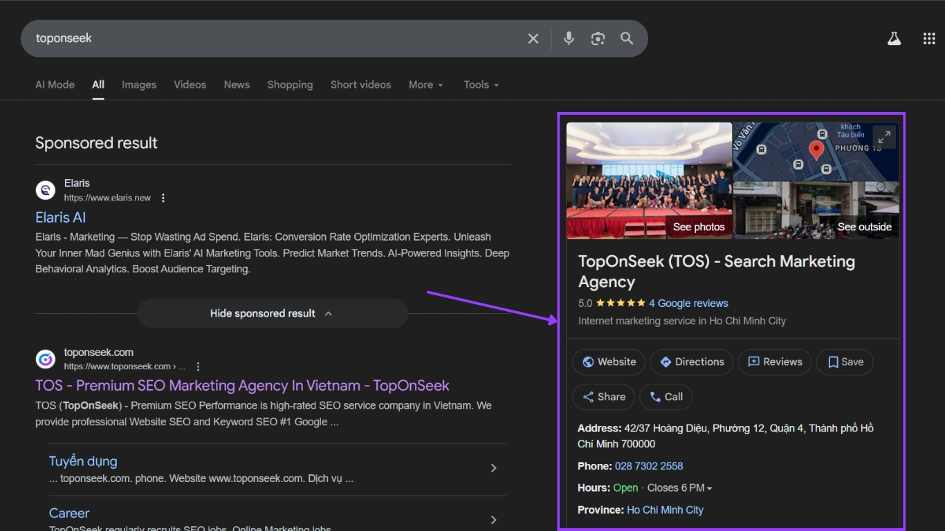Image resolution: width=945 pixels, height=531 pixels.
Task: Activate voice search with the microphone icon
Action: tap(568, 38)
